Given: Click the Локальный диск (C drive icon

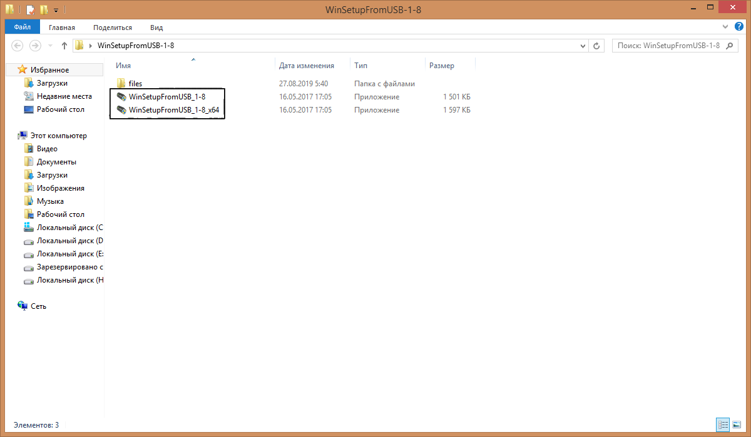Looking at the screenshot, I should (28, 227).
